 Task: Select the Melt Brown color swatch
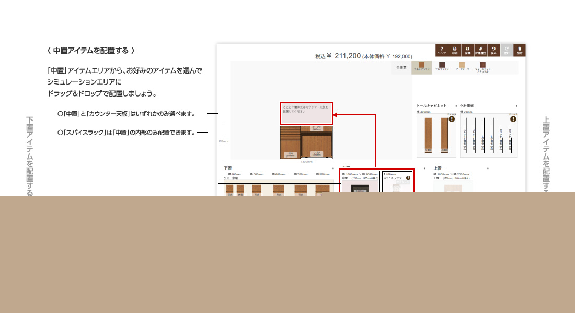pyautogui.click(x=421, y=67)
